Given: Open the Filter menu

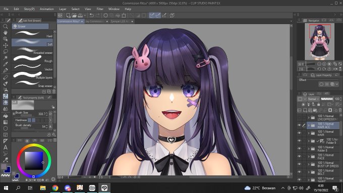Looking at the screenshot, I should (x=100, y=9).
